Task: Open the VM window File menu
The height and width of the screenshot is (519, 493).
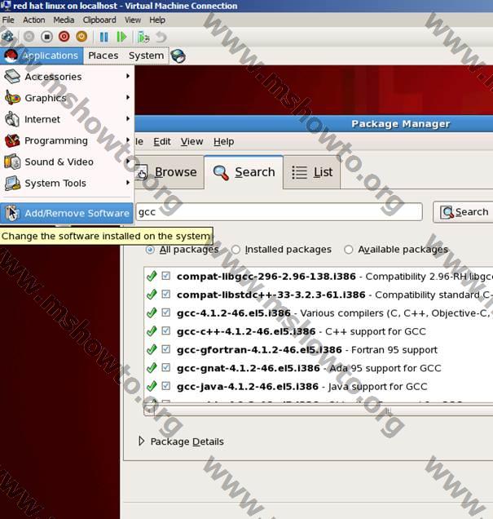Action: (8, 20)
